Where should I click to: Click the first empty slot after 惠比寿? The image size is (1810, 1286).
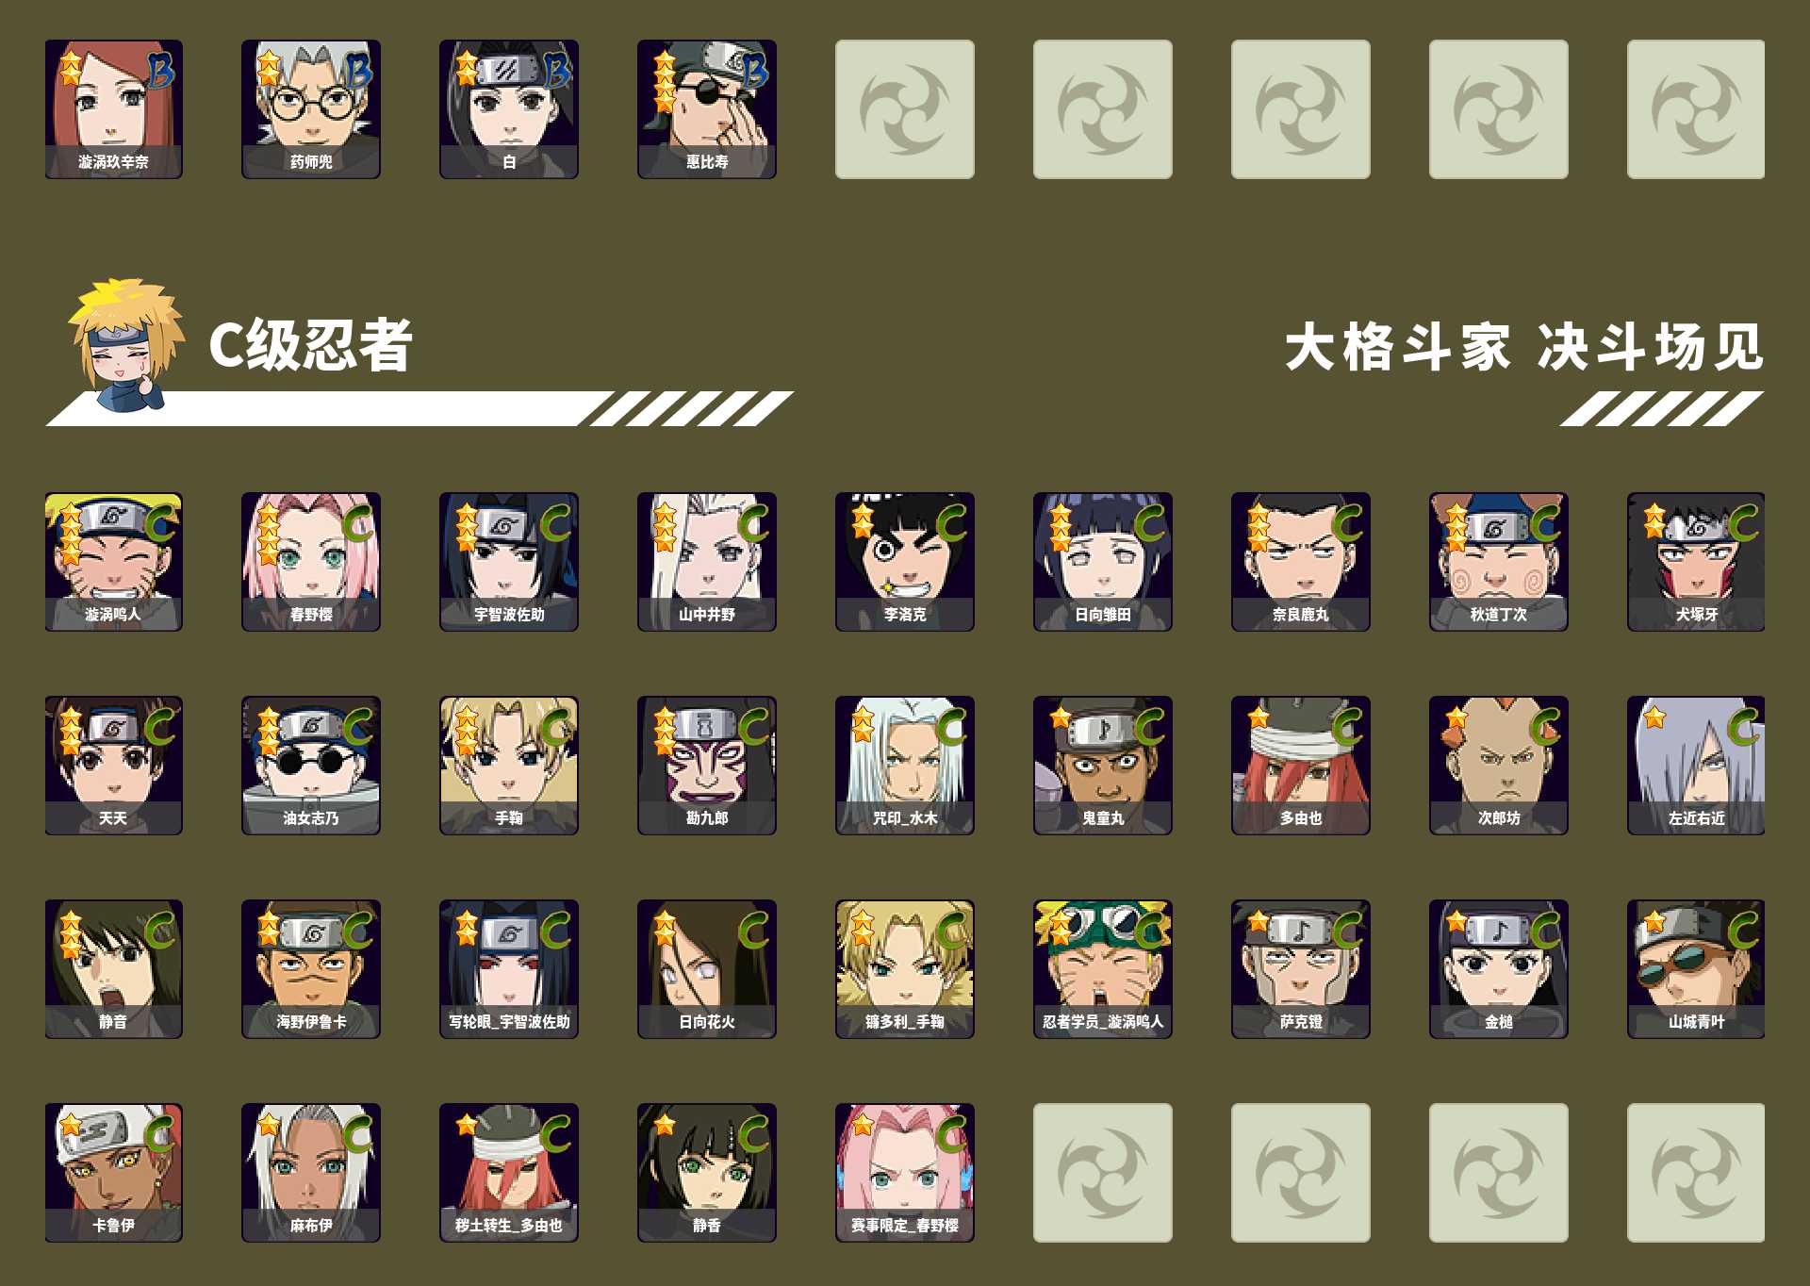pyautogui.click(x=905, y=109)
